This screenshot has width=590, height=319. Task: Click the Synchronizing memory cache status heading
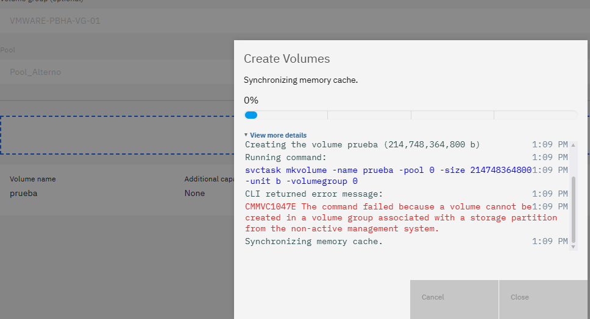(300, 80)
